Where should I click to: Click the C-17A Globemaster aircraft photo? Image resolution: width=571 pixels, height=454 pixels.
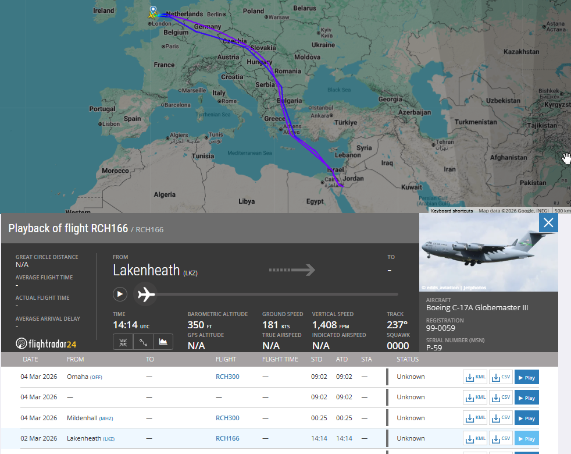(488, 253)
